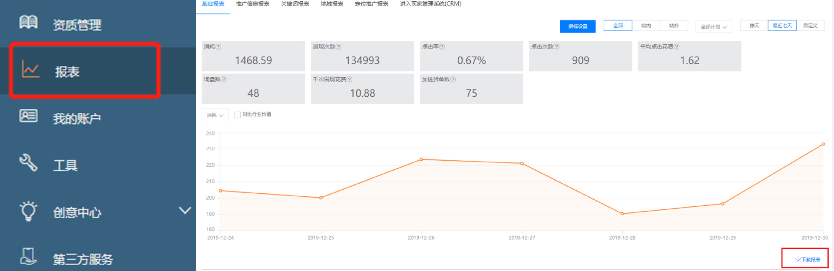Click the 2019-12-26 chart data point
Viewport: 834px width, 271px height.
421,159
